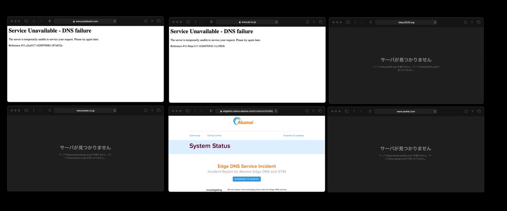Open Share menu in sankei.com window

[466, 111]
